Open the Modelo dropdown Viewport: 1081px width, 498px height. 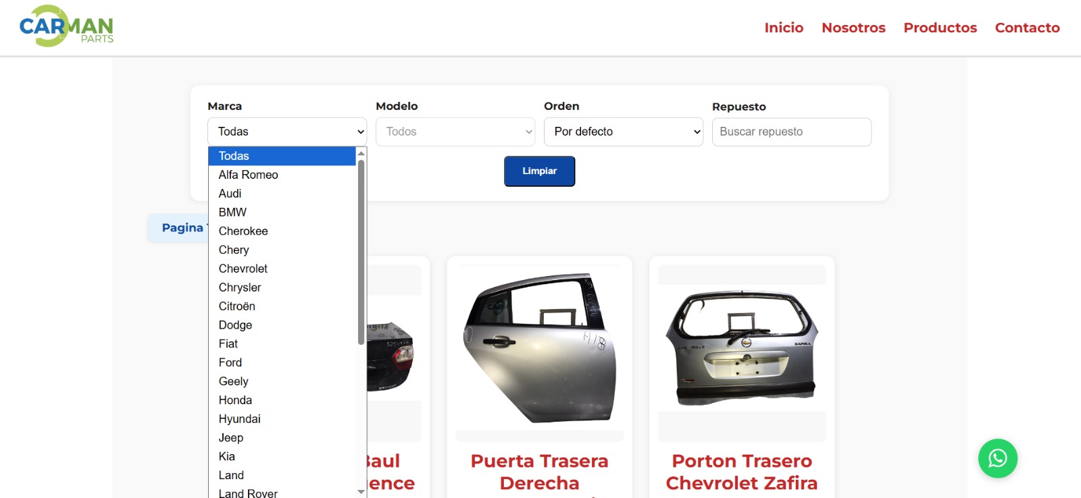click(455, 132)
